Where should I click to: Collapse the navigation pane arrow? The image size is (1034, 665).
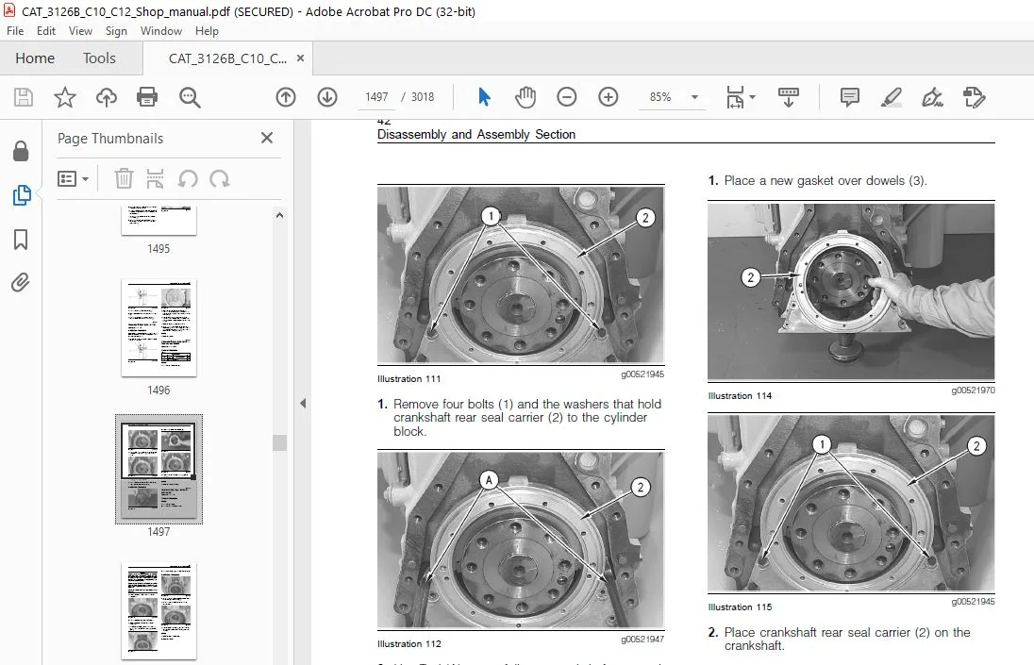point(303,404)
